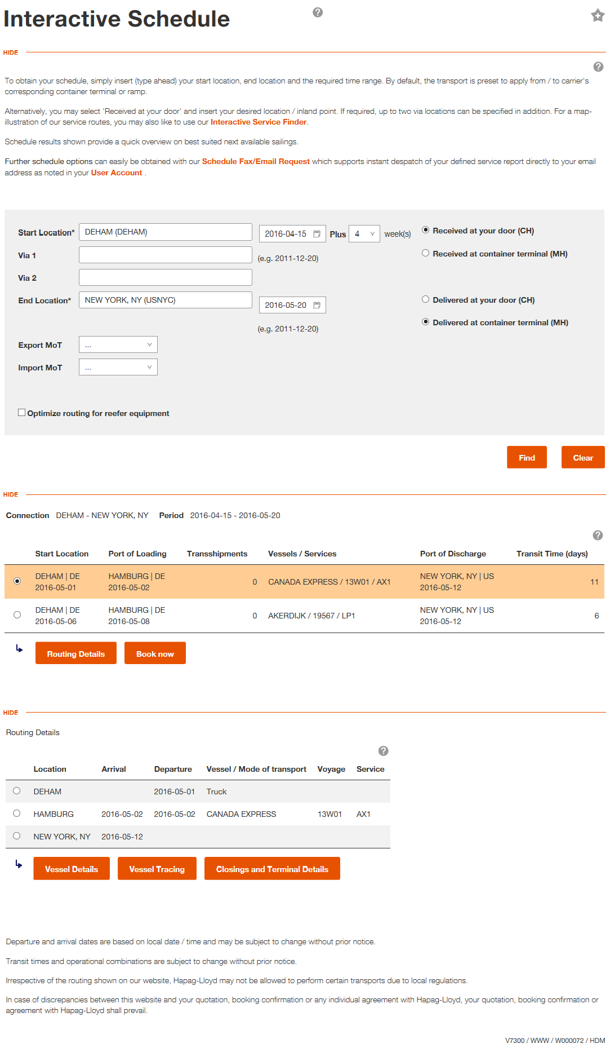
Task: Select Received at container terminal (MH)
Action: pyautogui.click(x=426, y=254)
